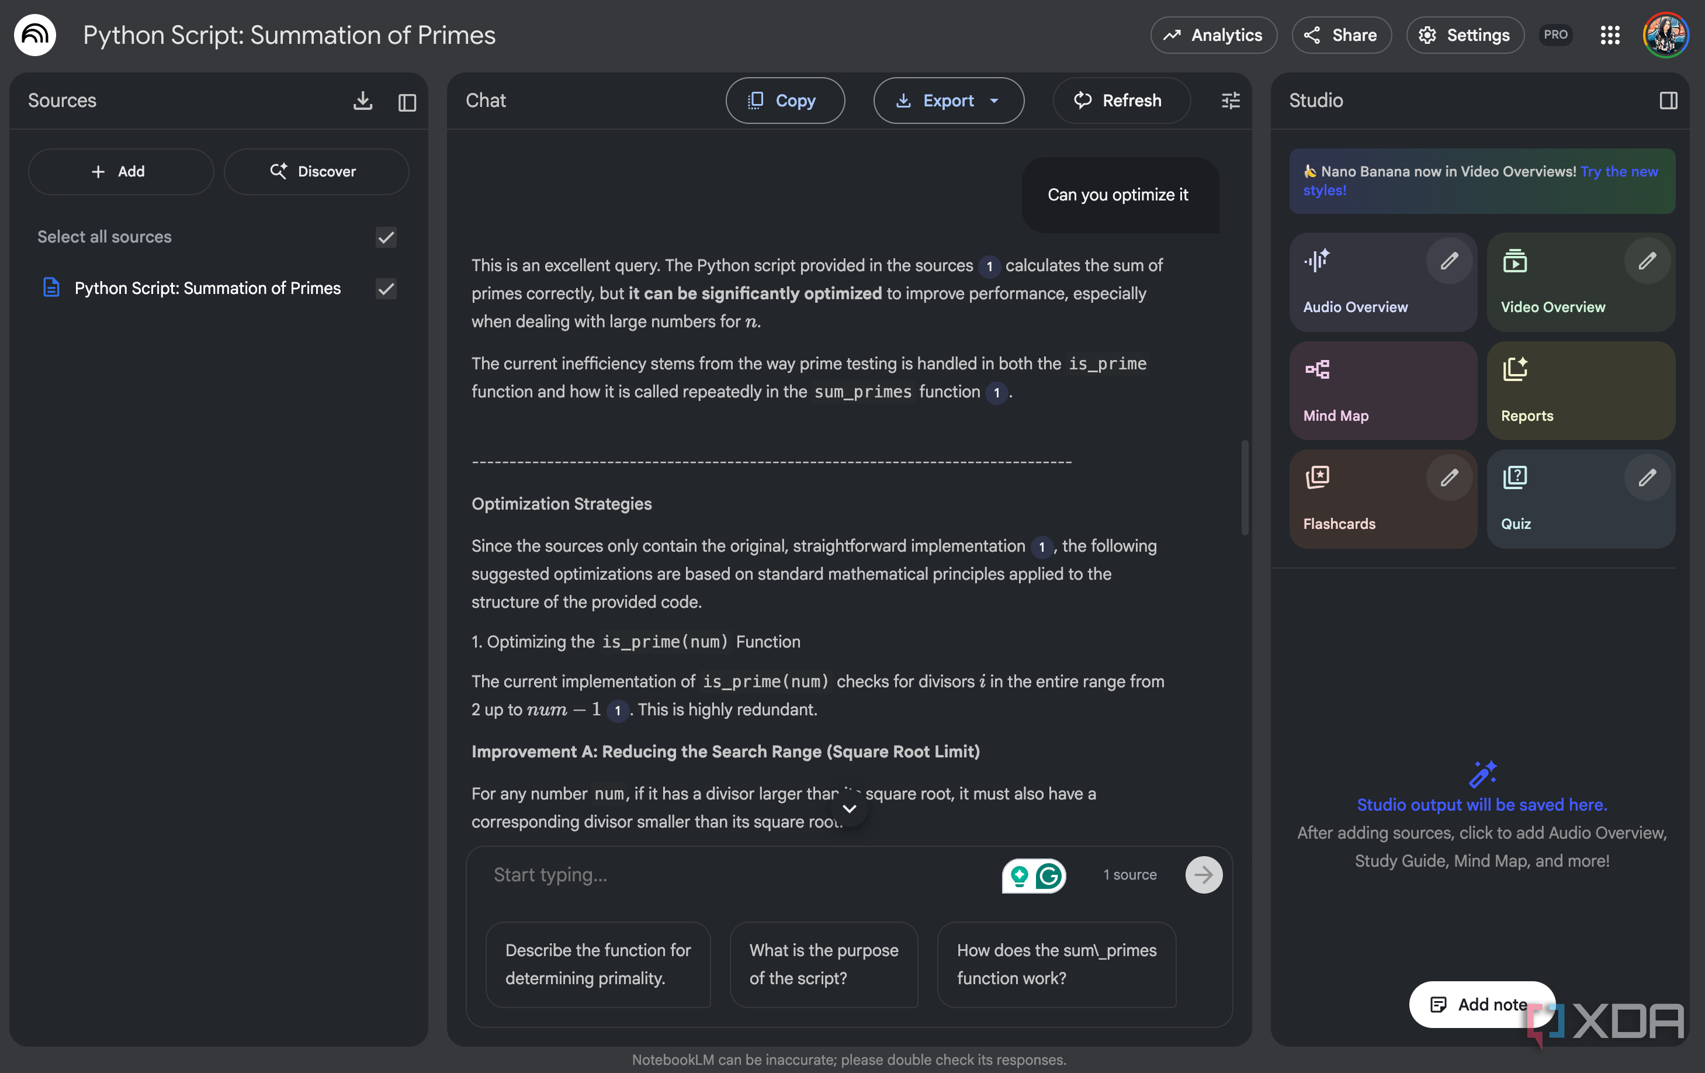This screenshot has height=1073, width=1705.
Task: Download sources using the Sources panel icon
Action: [x=362, y=101]
